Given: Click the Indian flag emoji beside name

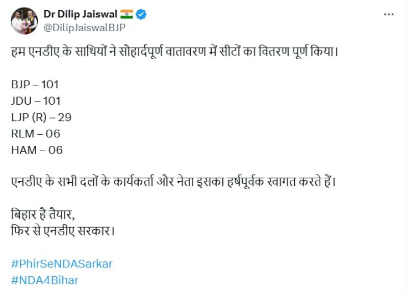Looking at the screenshot, I should (127, 15).
